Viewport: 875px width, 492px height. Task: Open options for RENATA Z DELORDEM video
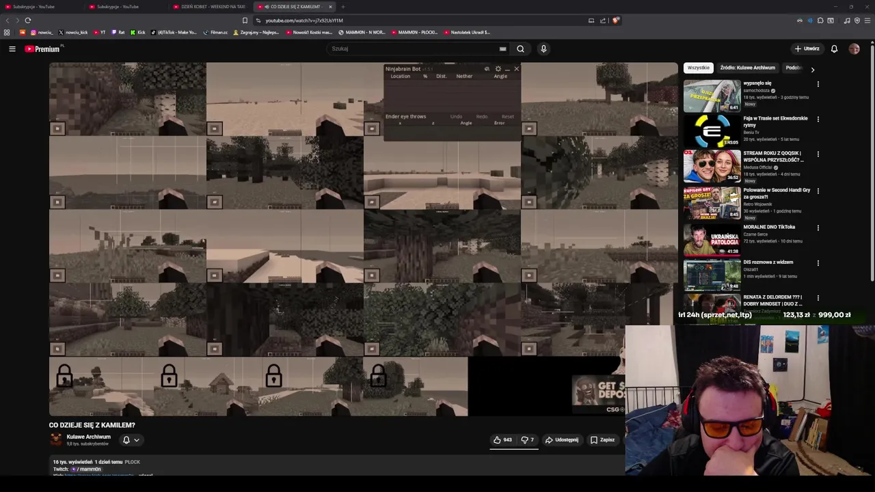coord(818,298)
